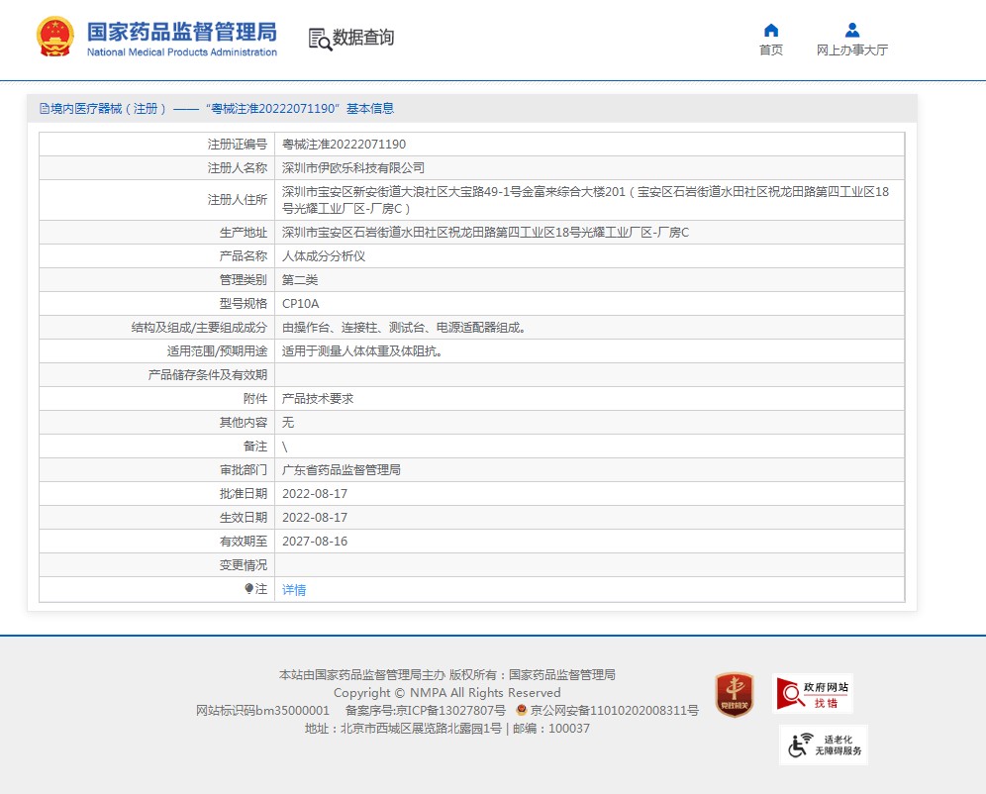Viewport: 986px width, 794px height.
Task: Click the backslash value in 备注 row
Action: coord(284,447)
